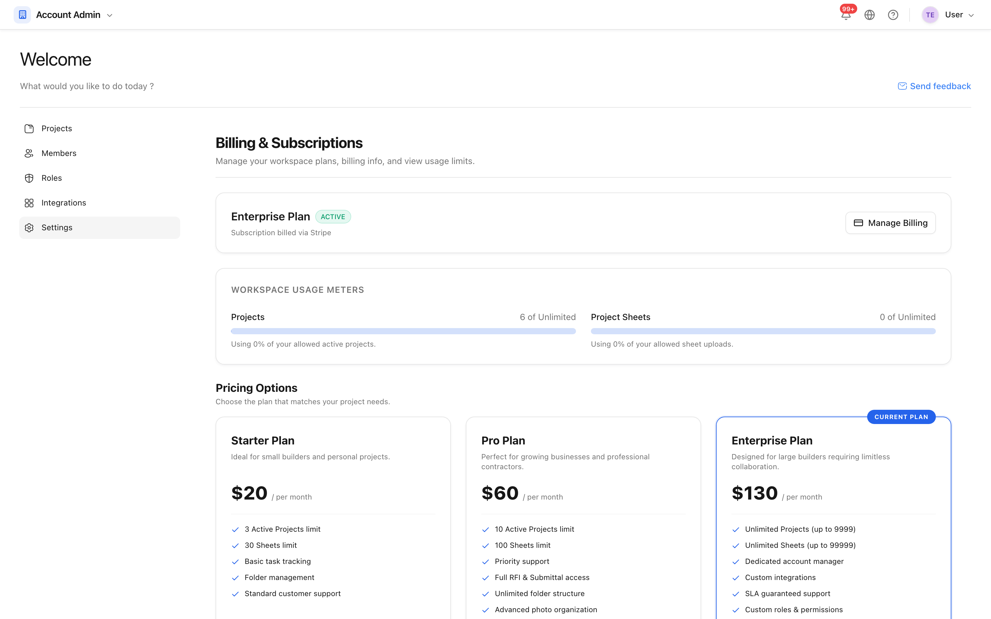This screenshot has height=619, width=991.
Task: Select Settings in the sidebar
Action: (99, 227)
